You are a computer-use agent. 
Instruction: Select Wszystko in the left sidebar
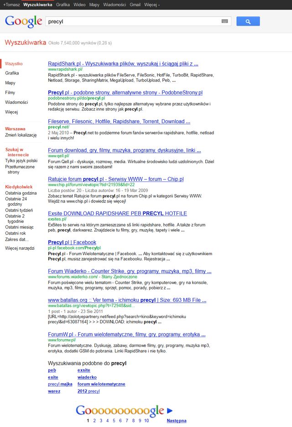(14, 64)
